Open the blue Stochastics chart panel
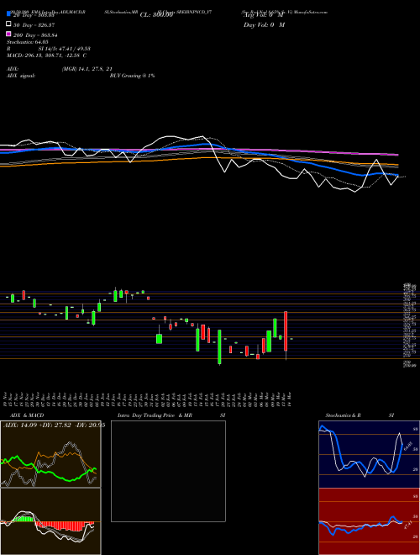420x555 pixels. tap(369, 454)
